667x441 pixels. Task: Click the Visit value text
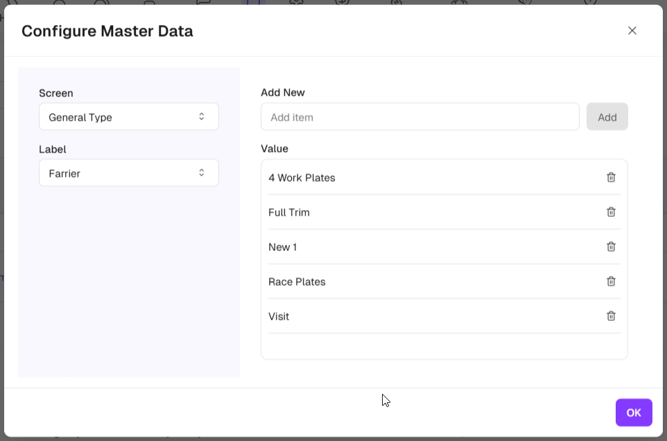[279, 317]
